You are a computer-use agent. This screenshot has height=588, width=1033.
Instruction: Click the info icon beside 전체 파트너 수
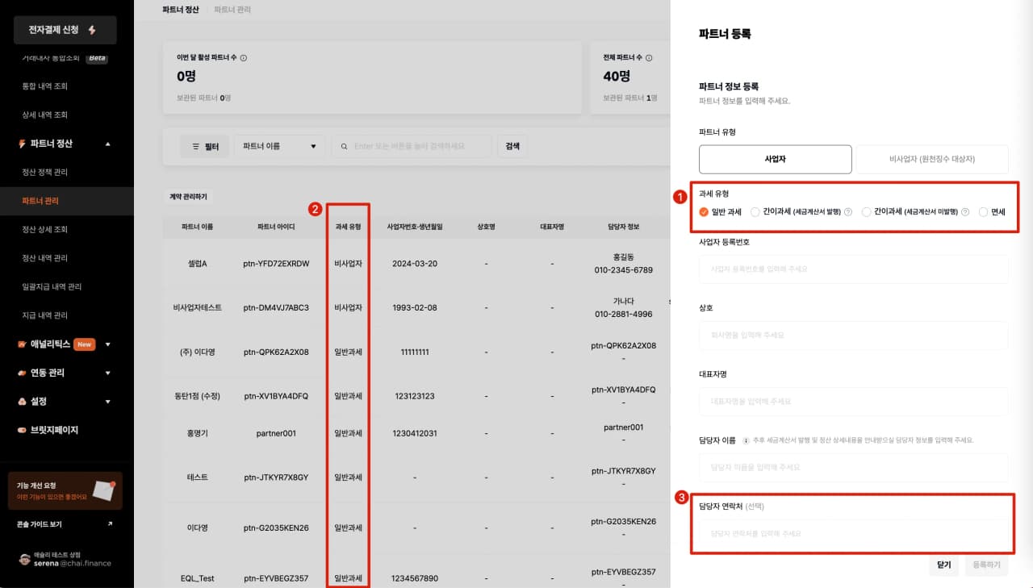649,58
